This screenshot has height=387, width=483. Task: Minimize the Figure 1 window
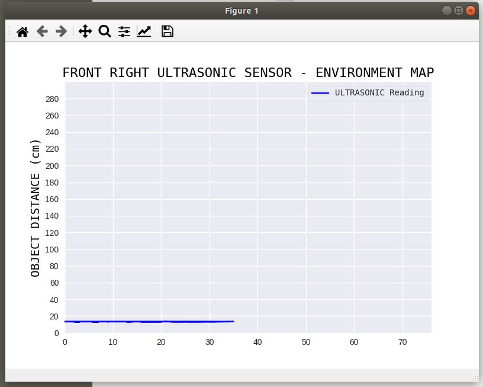(447, 11)
